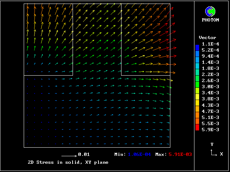Viewport: 230px width, 172px height.
Task: Click the X axis letter
Action: click(221, 154)
